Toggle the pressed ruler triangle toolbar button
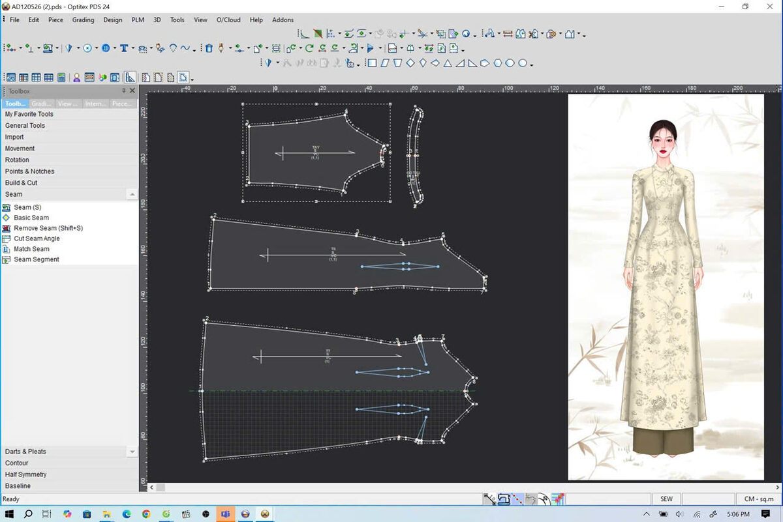783x522 pixels. pos(130,78)
